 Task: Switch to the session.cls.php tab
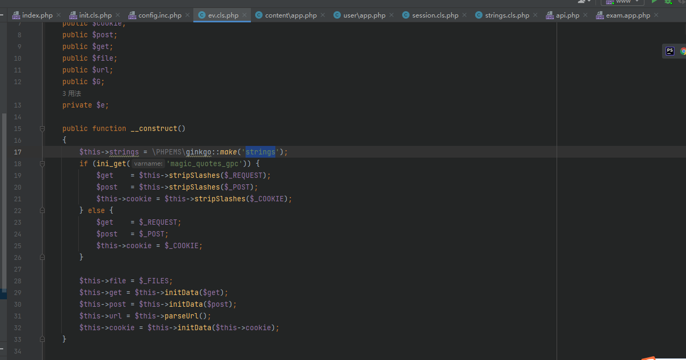(435, 15)
